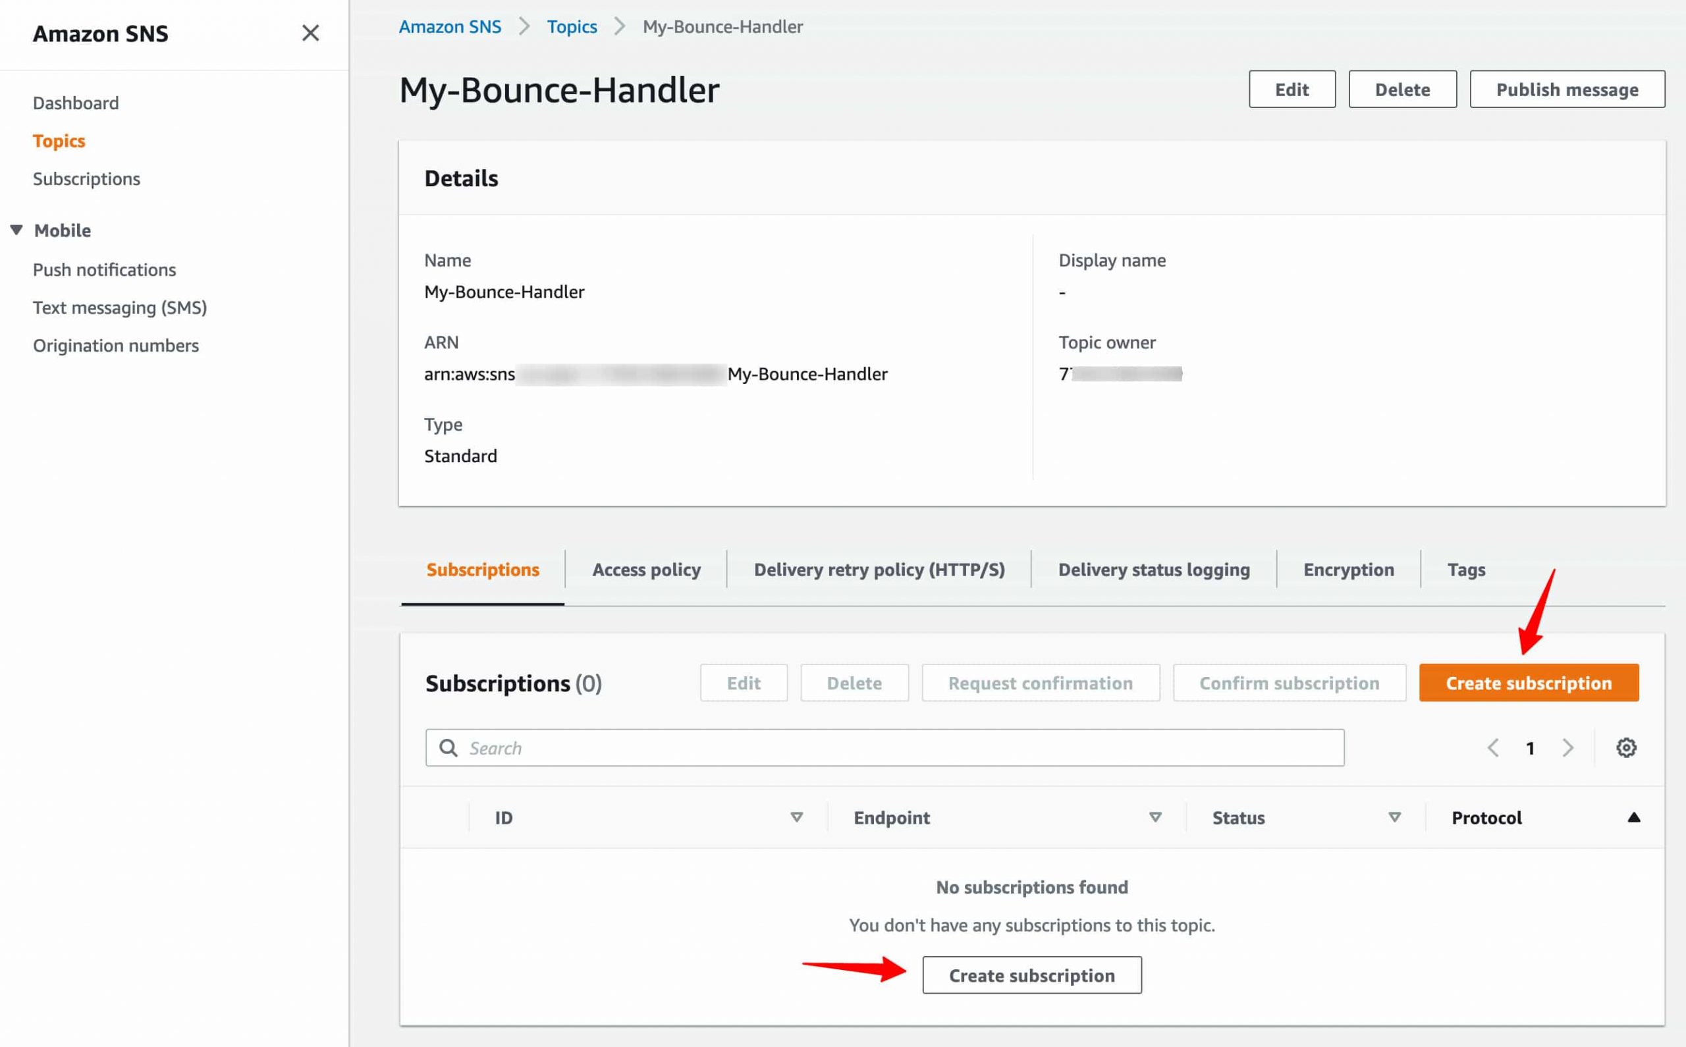Open Dashboard in sidebar
This screenshot has height=1047, width=1686.
click(76, 103)
